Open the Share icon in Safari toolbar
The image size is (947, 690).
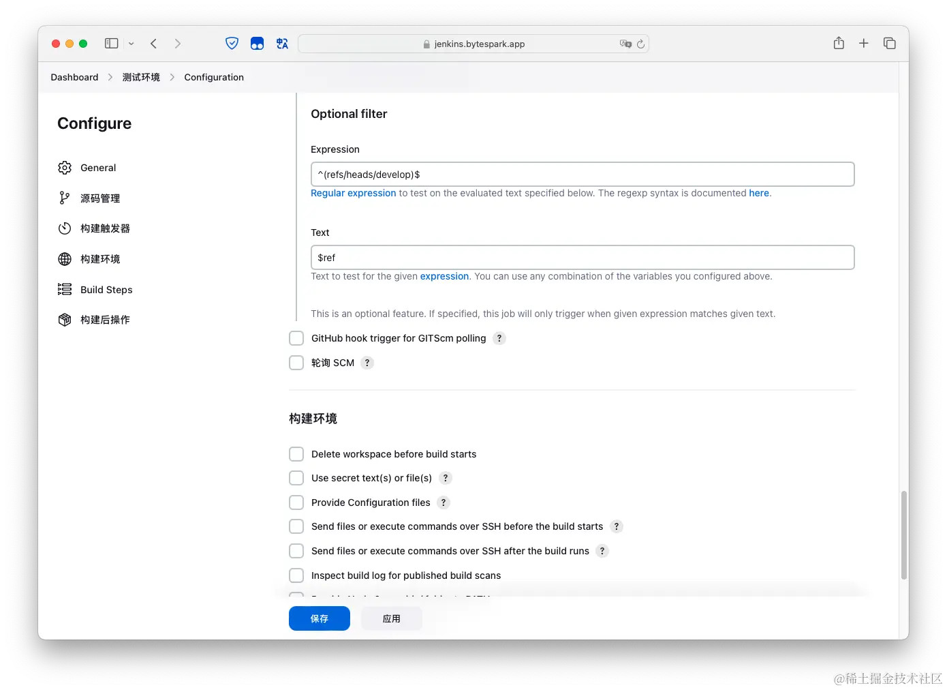839,43
